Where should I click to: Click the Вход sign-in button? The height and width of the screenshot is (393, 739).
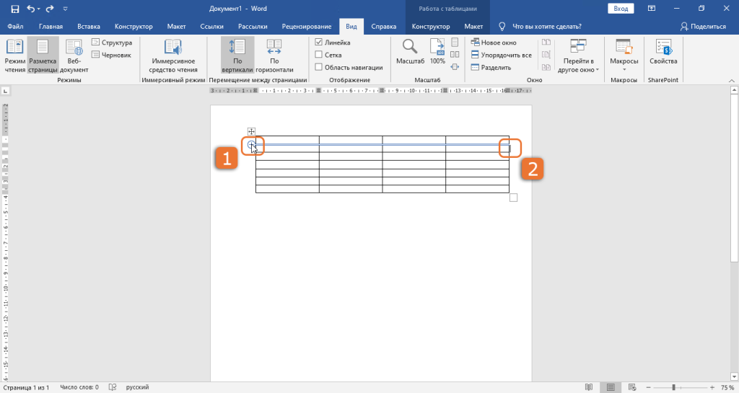point(621,9)
